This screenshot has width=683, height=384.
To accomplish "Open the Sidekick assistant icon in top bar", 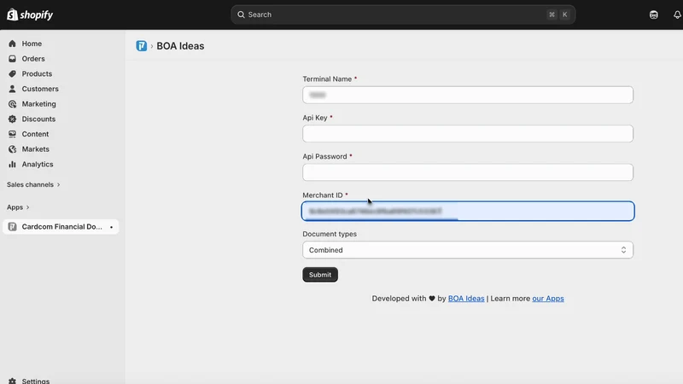I will [x=654, y=15].
